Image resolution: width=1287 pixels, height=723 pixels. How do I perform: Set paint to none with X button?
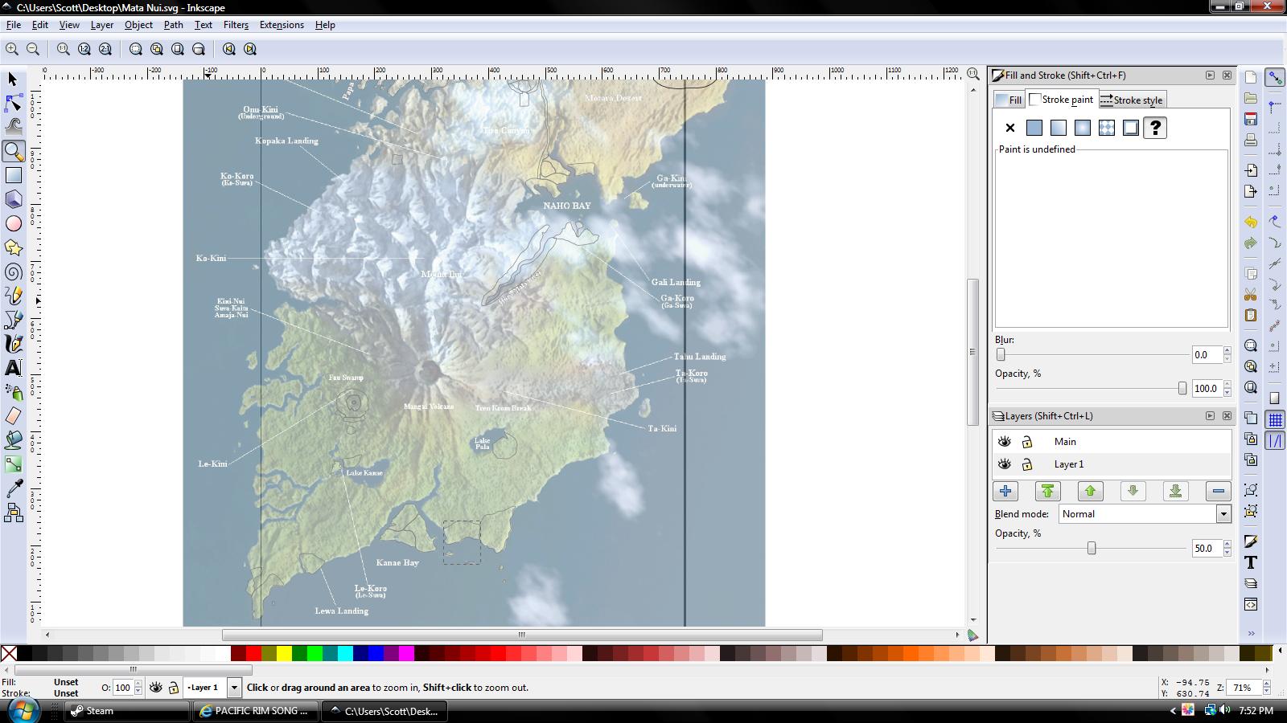point(1010,128)
